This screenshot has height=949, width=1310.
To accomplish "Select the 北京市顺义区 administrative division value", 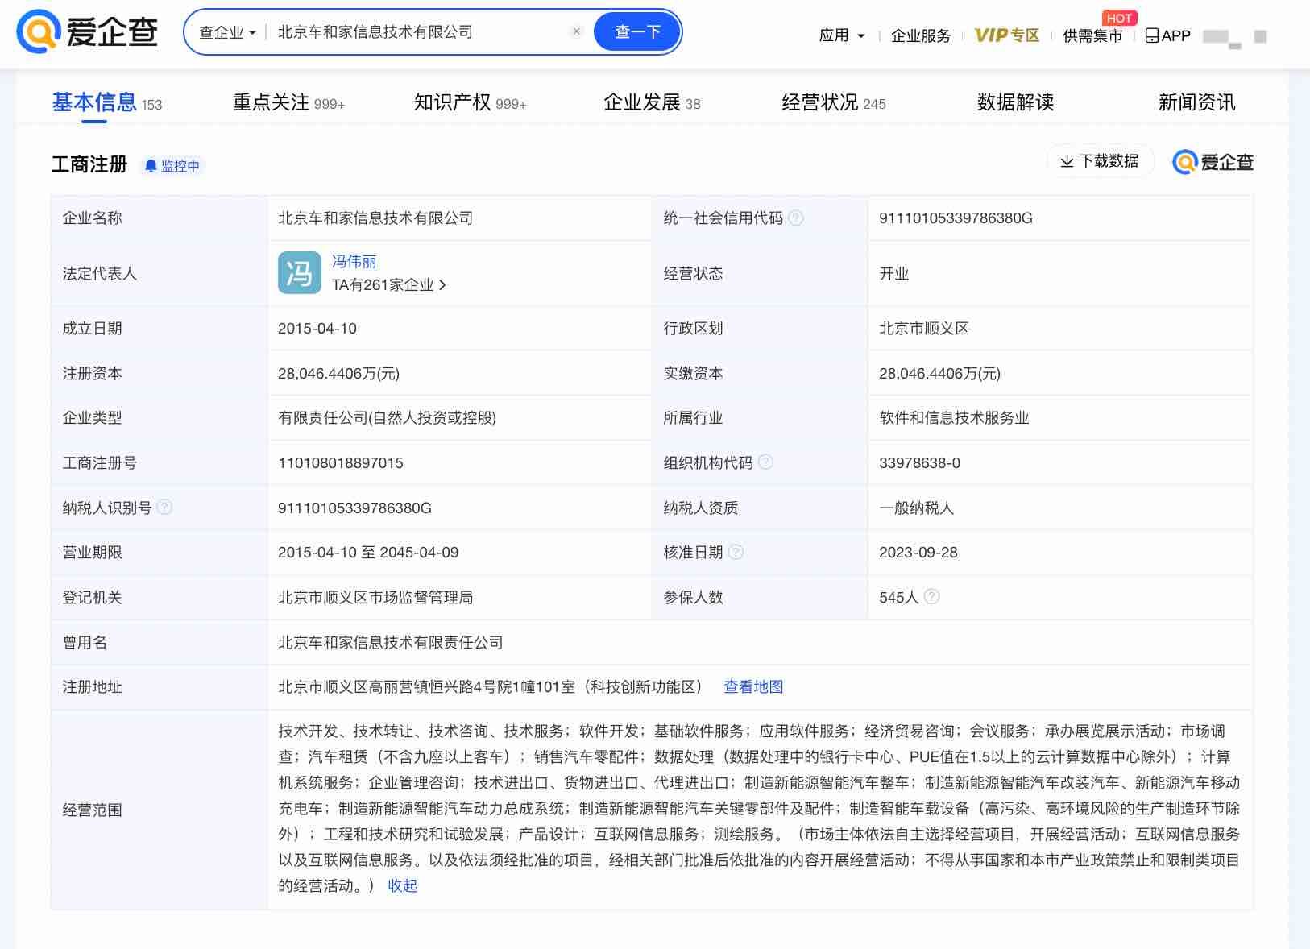I will pyautogui.click(x=924, y=329).
